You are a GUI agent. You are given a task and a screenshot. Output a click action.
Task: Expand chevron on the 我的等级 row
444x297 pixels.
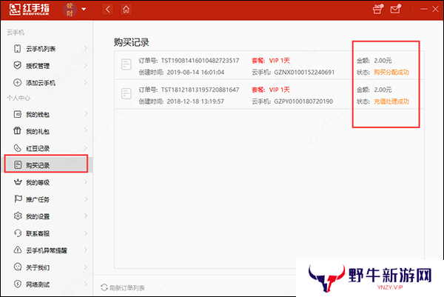click(86, 182)
